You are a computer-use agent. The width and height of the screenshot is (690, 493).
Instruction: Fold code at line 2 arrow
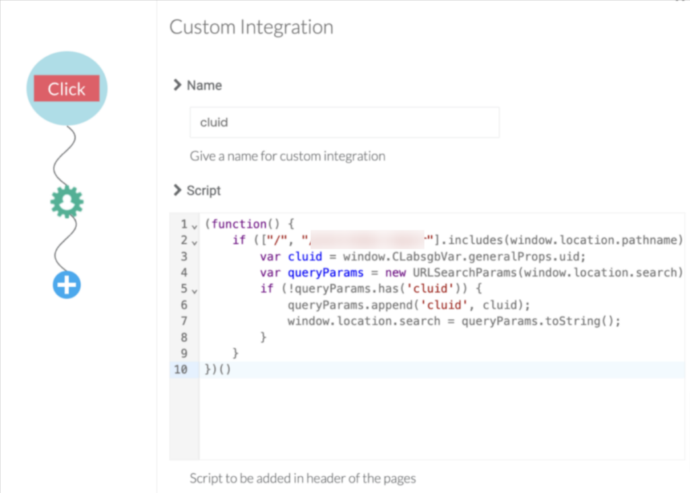pyautogui.click(x=195, y=243)
